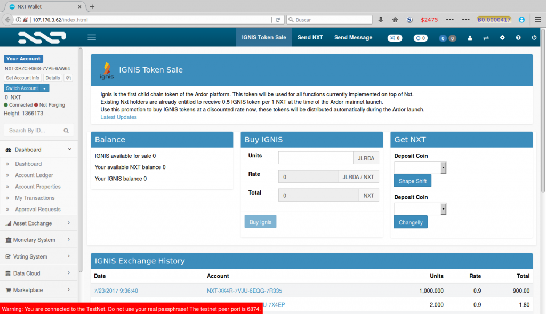Viewport: 546px width, 314px height.
Task: Click the account Details button
Action: point(53,78)
